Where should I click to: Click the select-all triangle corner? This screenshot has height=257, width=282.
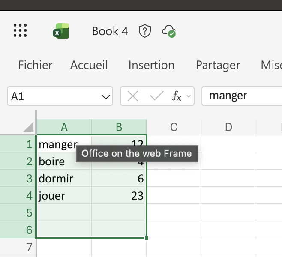point(28,127)
